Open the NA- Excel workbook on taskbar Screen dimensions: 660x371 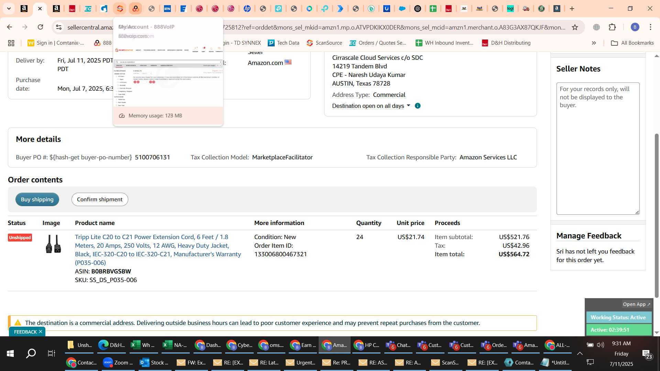tap(175, 345)
